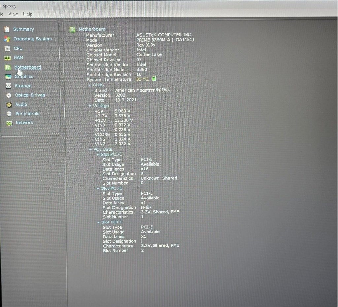Screen dimensions: 338x307
Task: Show the Optical Drives section
Action: pyautogui.click(x=30, y=95)
